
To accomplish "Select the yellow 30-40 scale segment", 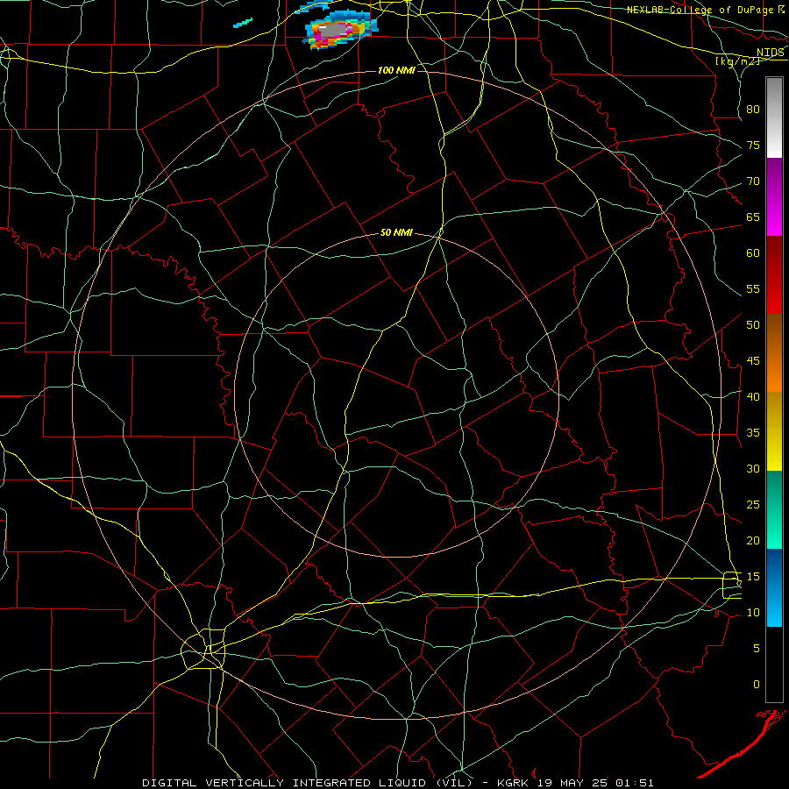I will [774, 431].
